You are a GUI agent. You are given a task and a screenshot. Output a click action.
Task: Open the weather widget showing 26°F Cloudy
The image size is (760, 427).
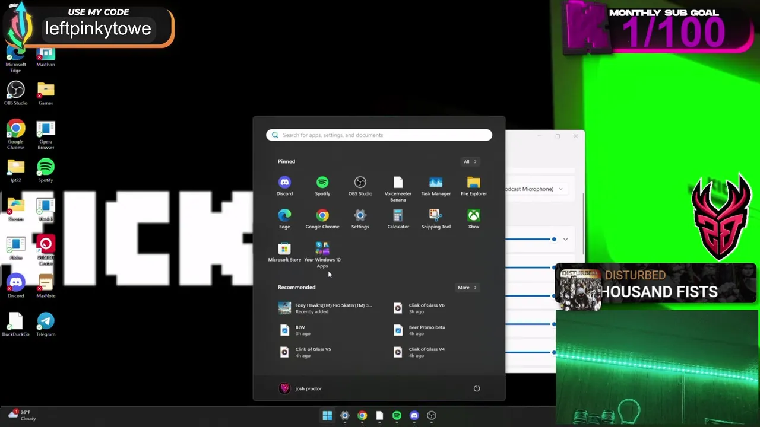tap(23, 415)
